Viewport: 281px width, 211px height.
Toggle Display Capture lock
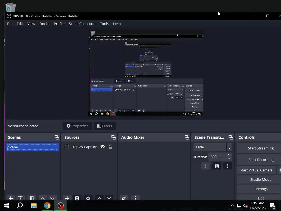110,147
